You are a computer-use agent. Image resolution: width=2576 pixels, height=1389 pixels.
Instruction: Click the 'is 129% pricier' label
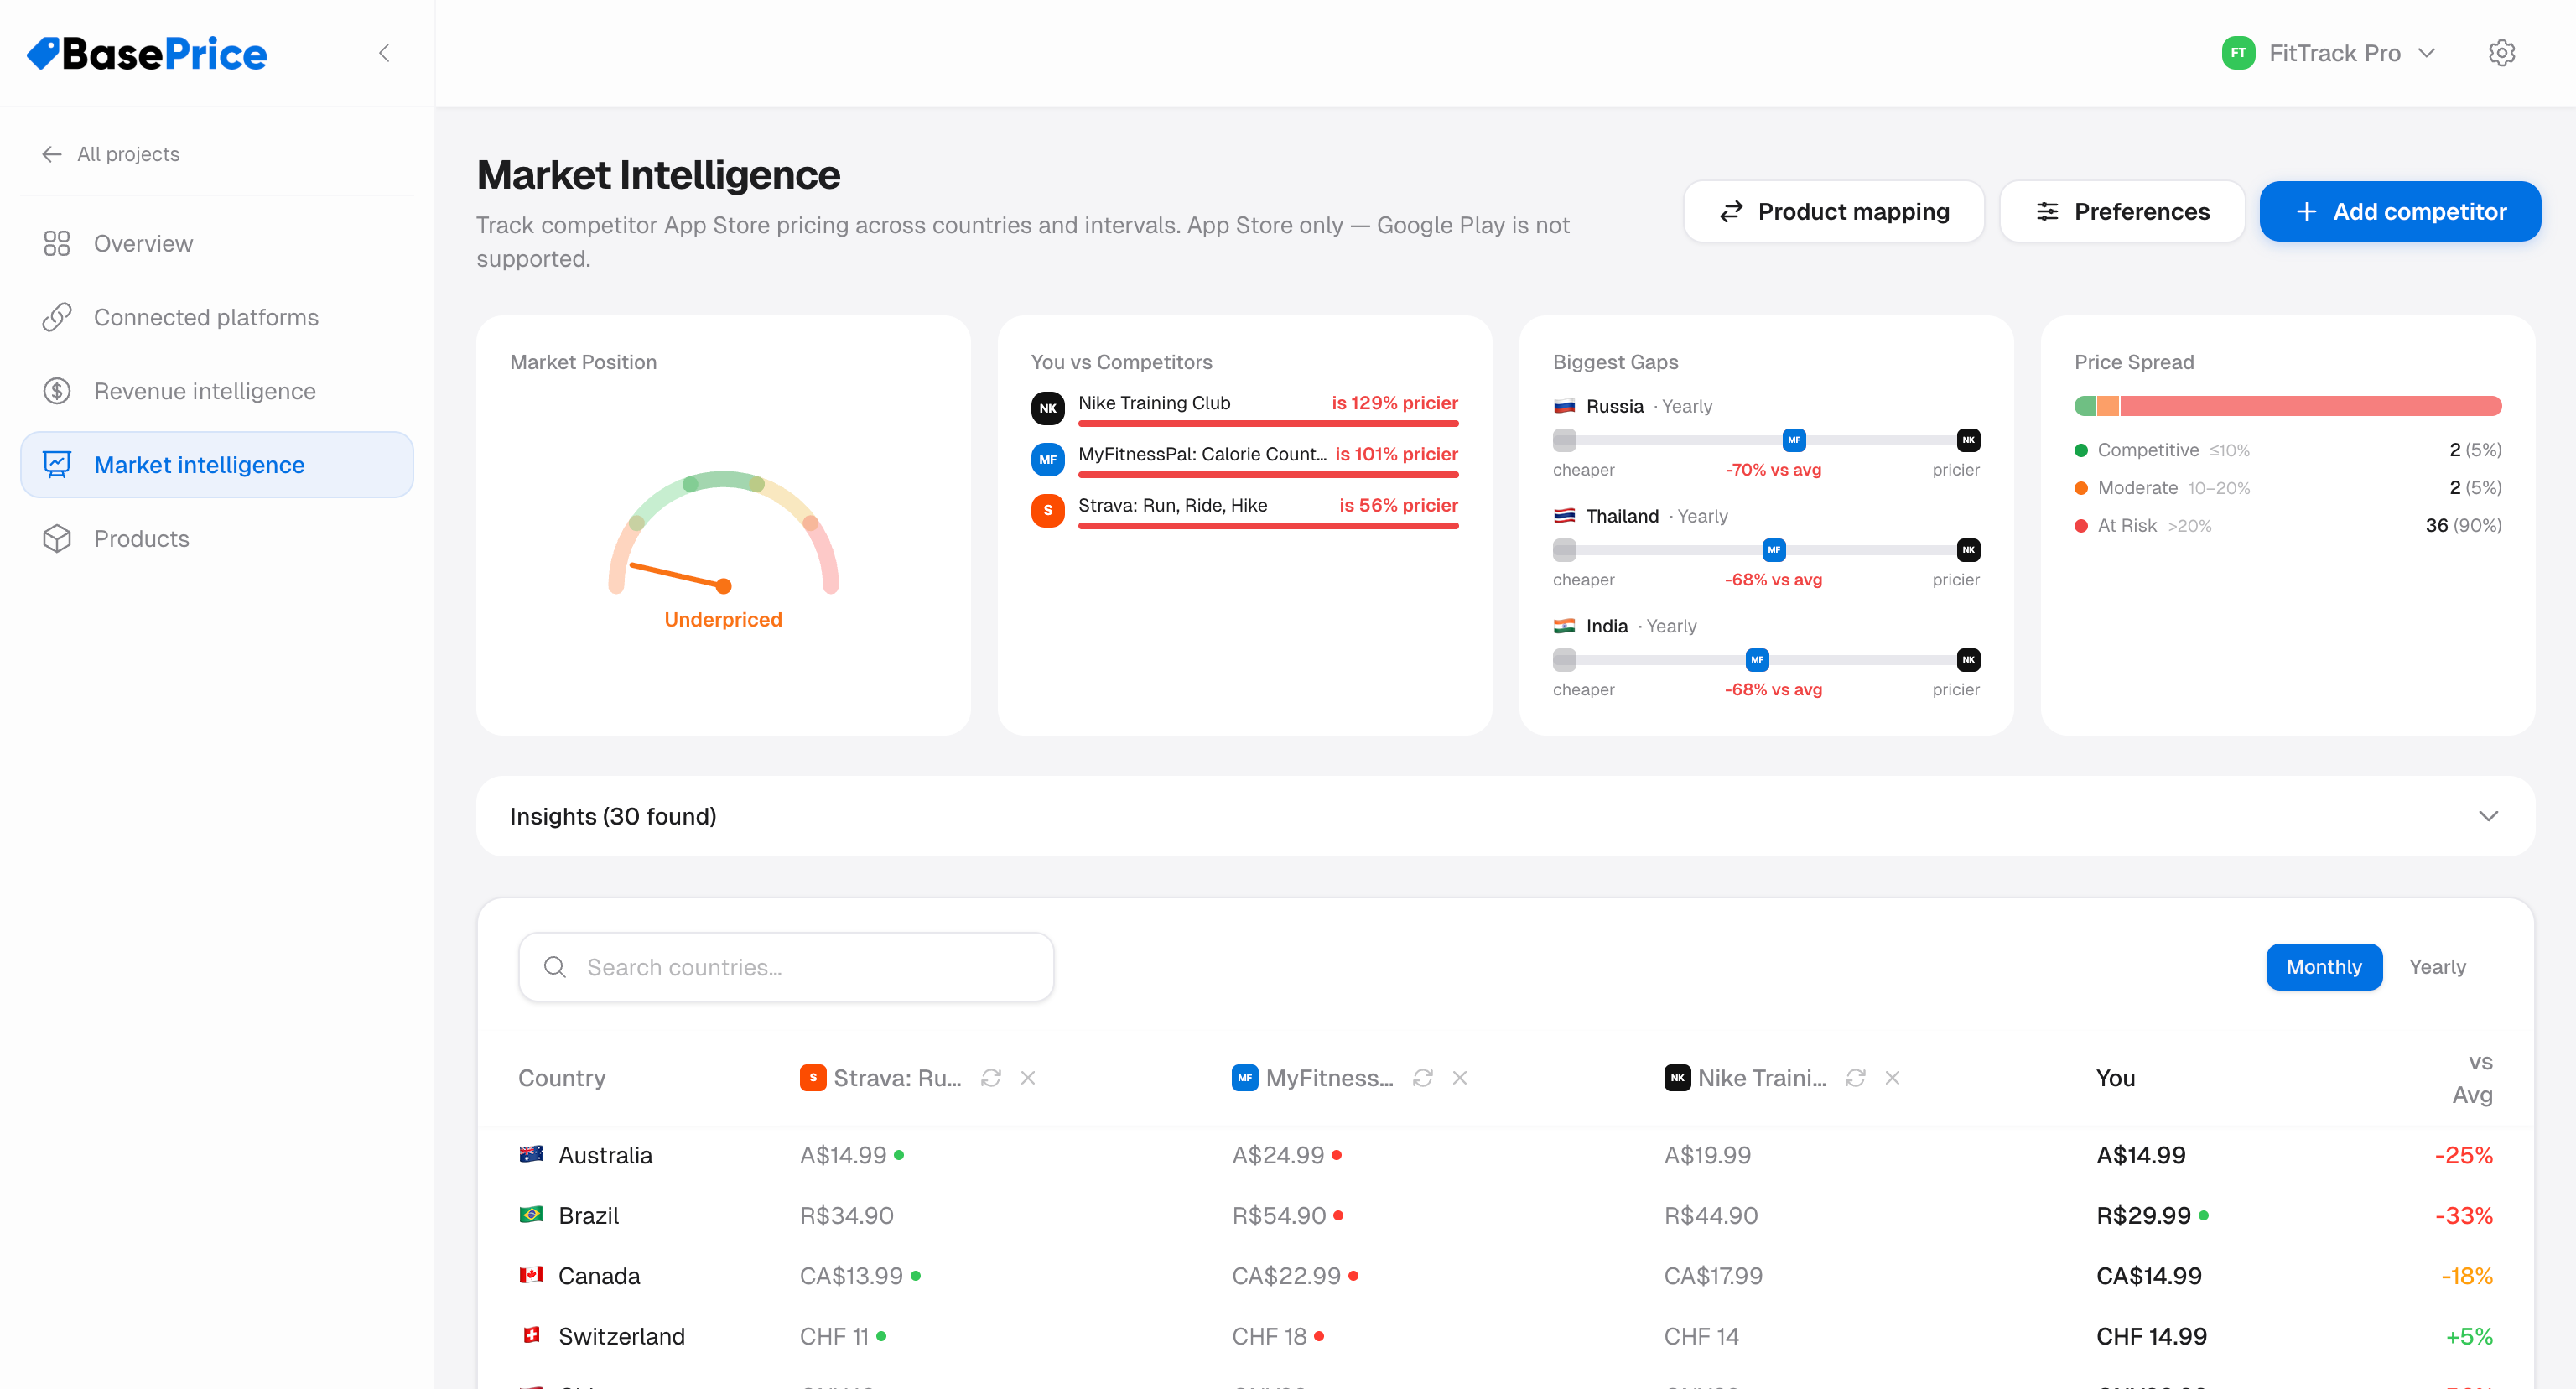pos(1394,403)
